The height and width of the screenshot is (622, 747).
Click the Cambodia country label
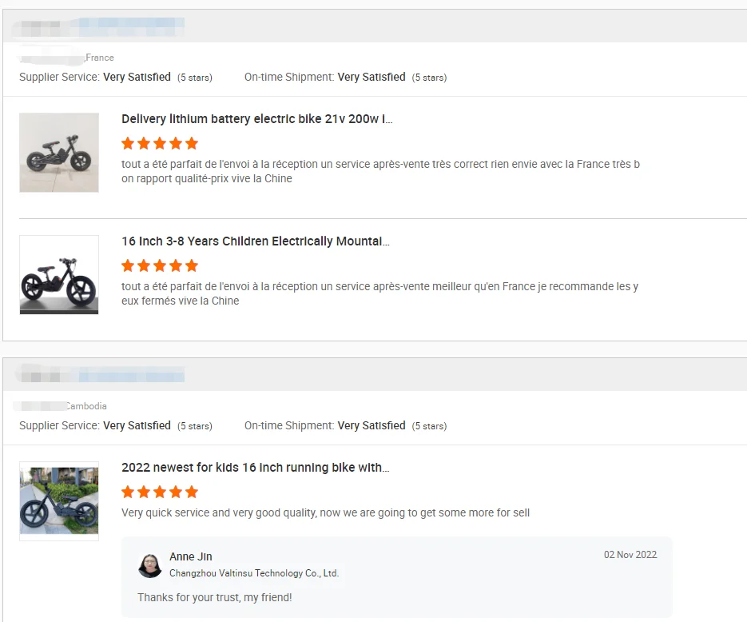click(x=86, y=406)
